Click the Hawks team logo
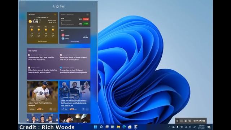Image resolution: width=231 pixels, height=130 pixels. point(63,35)
